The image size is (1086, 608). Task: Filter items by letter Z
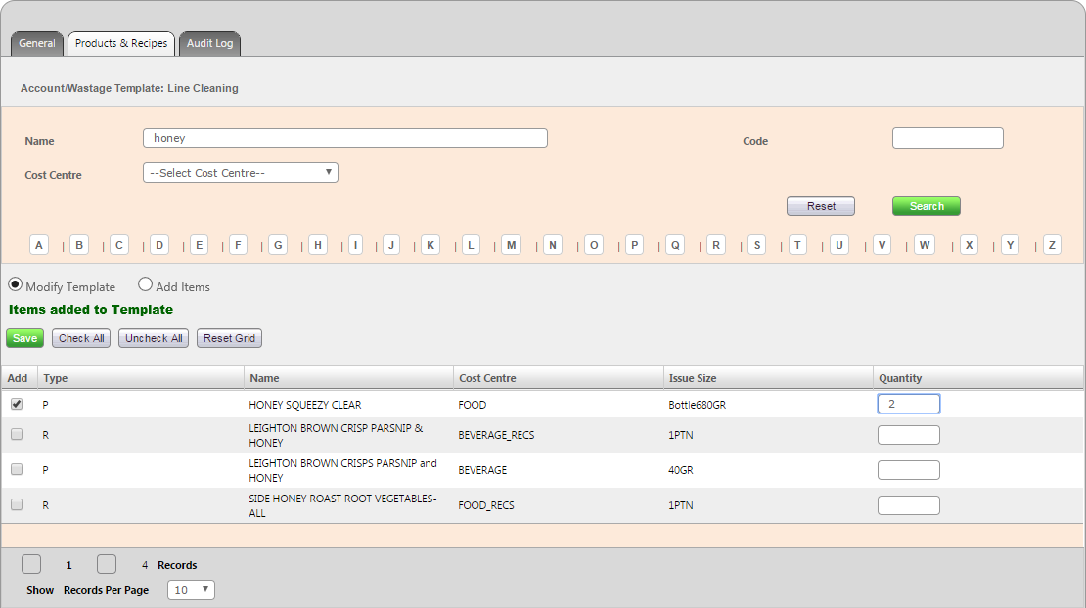1052,245
